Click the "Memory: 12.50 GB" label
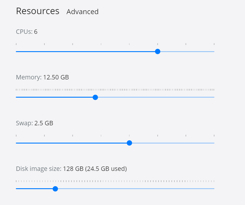245x205 pixels. pos(42,77)
